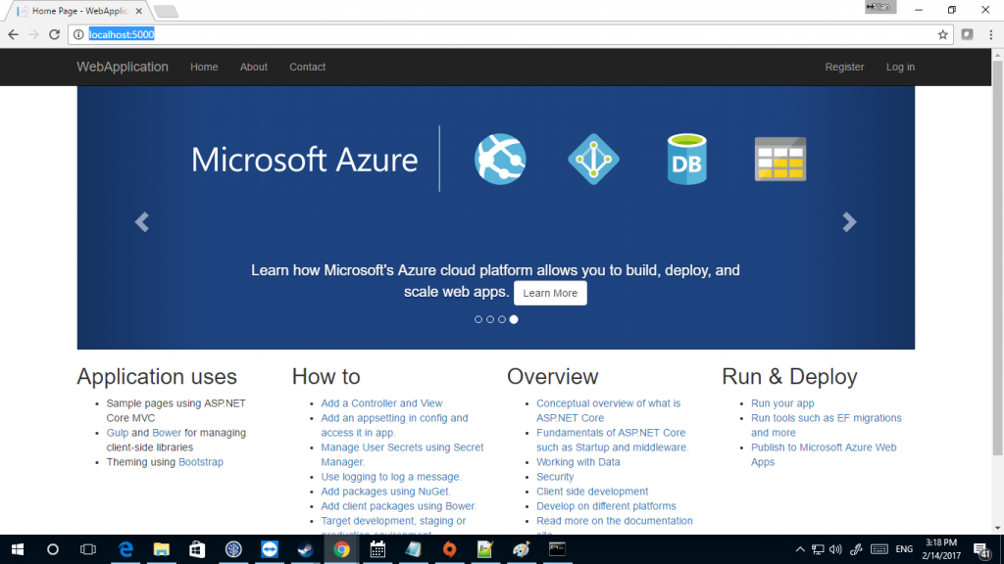Click the browser reload button
This screenshot has width=1004, height=564.
click(x=55, y=34)
